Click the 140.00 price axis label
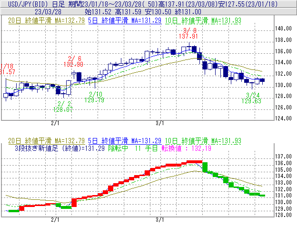Image resolution: width=297 pixels, height=226 pixels. point(283,29)
